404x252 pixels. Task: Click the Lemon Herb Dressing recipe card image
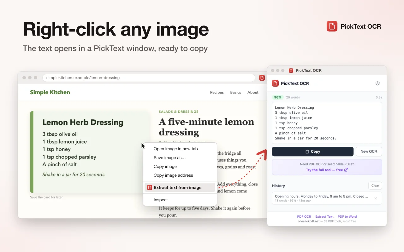click(90, 152)
